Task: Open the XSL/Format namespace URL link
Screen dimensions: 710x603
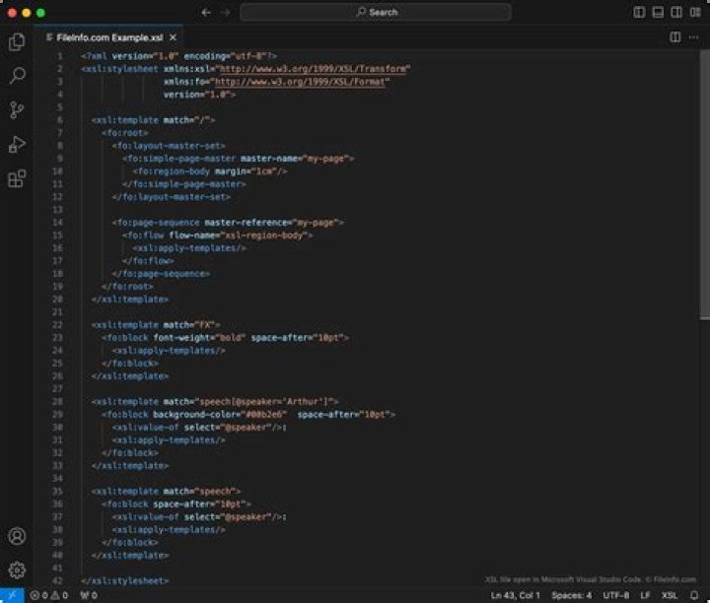Action: 300,82
